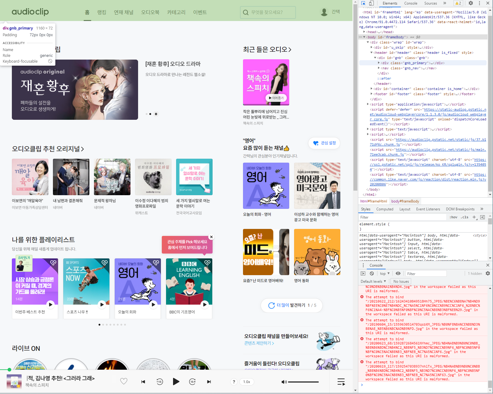The width and height of the screenshot is (493, 394).
Task: Collapse the body frameBody node
Action: click(x=364, y=37)
